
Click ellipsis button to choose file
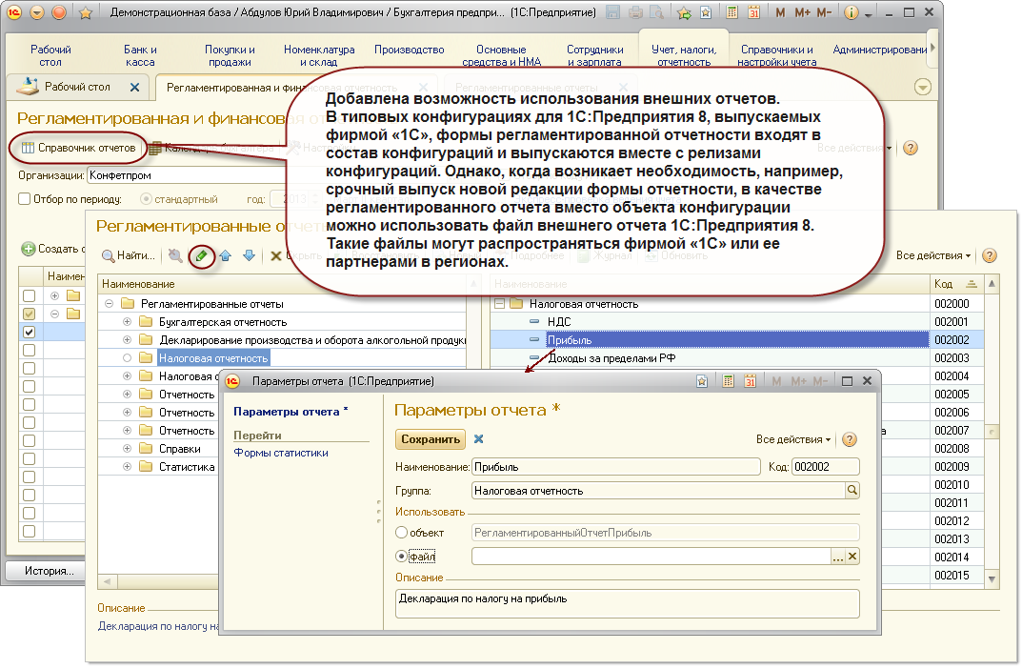[x=838, y=557]
